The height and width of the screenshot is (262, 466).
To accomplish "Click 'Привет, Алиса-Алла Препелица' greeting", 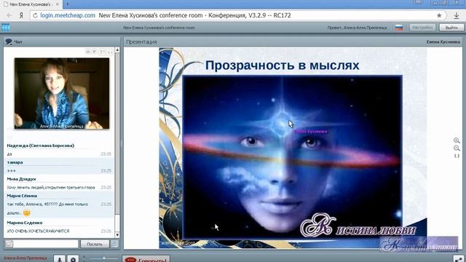I will point(358,28).
